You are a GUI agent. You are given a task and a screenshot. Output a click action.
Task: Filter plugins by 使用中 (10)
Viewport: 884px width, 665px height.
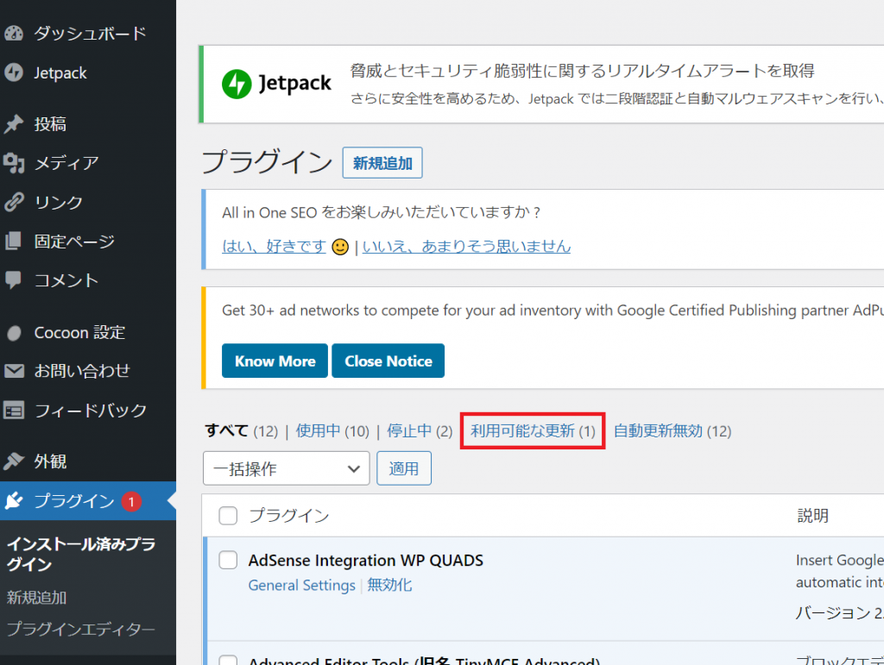pyautogui.click(x=332, y=431)
